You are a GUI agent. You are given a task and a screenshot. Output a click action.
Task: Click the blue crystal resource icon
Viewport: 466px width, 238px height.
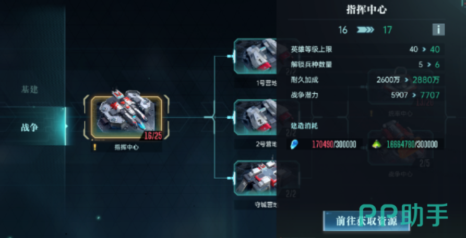[294, 144]
